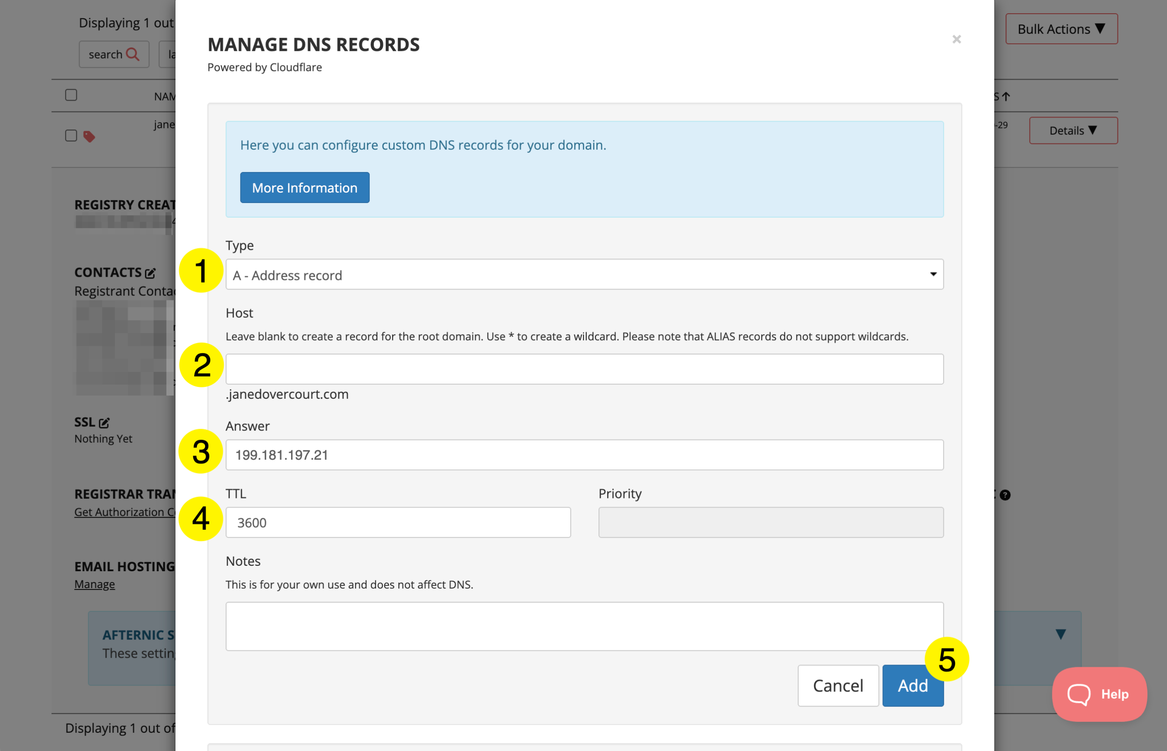Expand the Details dropdown for the domain
This screenshot has height=751, width=1167.
tap(1072, 131)
